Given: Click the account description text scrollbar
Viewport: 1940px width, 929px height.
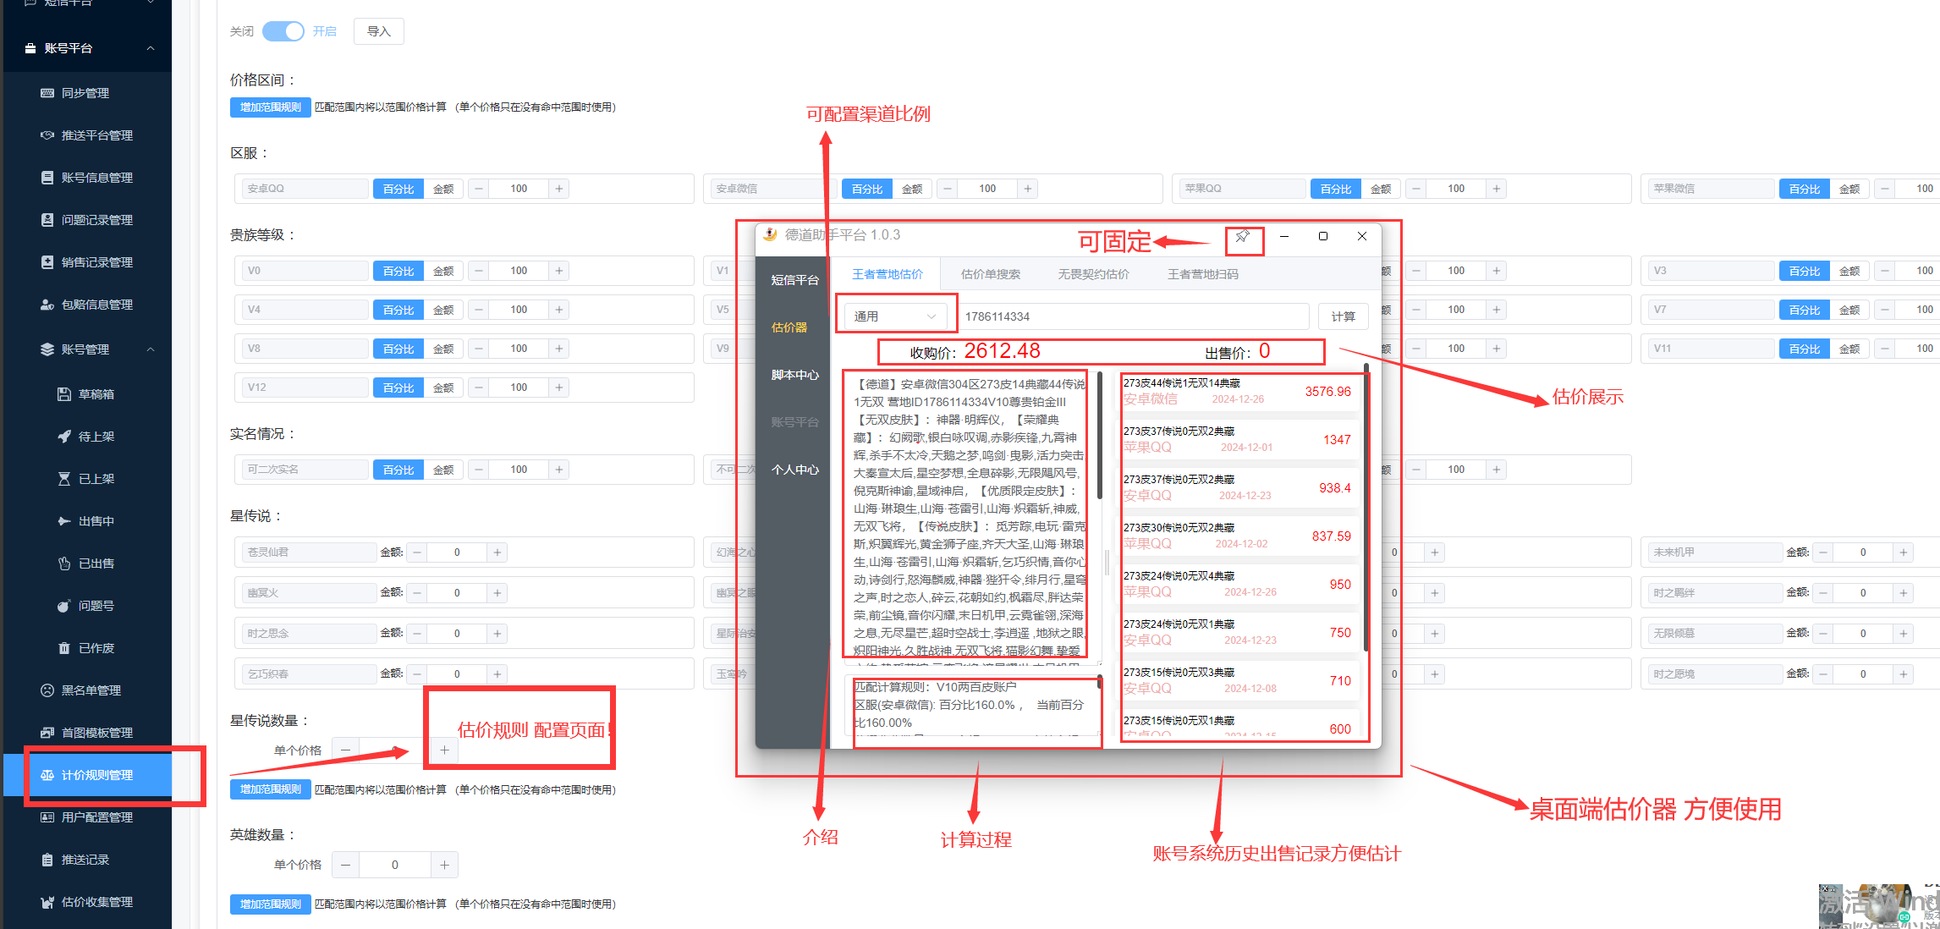Looking at the screenshot, I should tap(1100, 436).
